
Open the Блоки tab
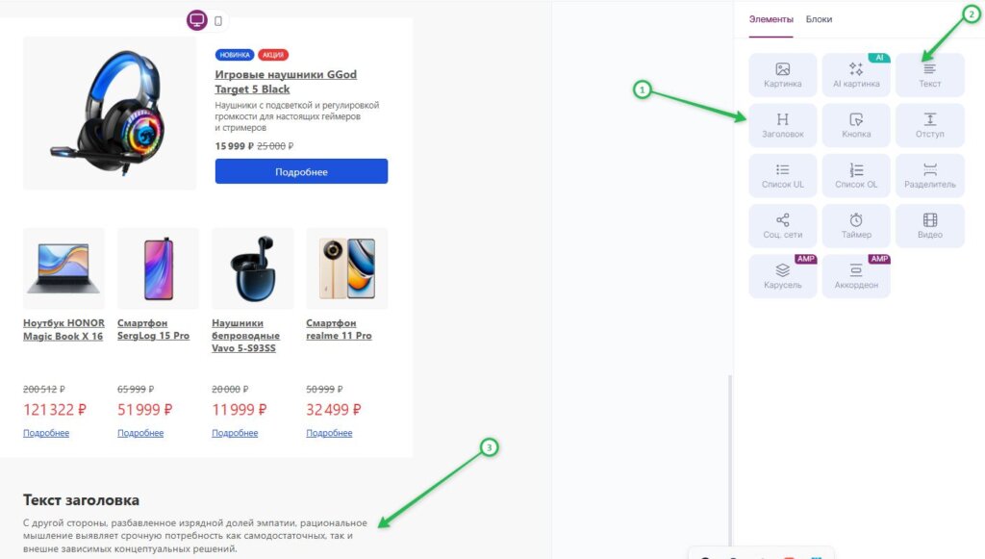click(x=819, y=19)
